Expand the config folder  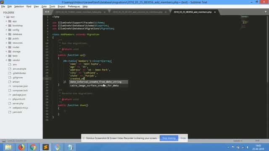coord(6,30)
